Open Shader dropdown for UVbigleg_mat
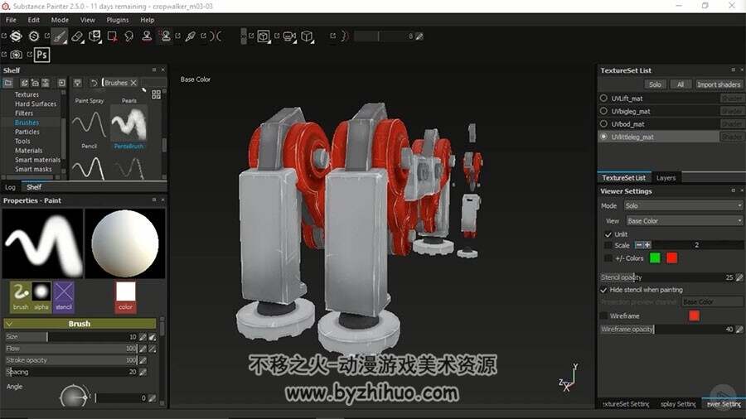 tap(732, 111)
